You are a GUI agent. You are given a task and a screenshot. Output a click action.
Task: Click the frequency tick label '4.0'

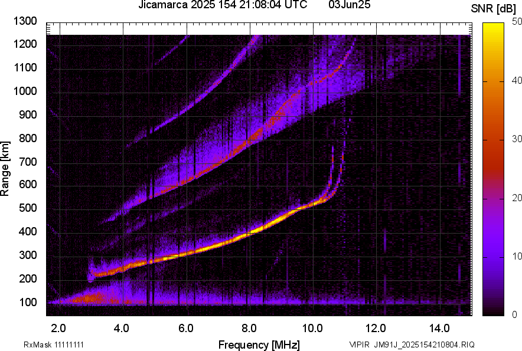coord(122,329)
